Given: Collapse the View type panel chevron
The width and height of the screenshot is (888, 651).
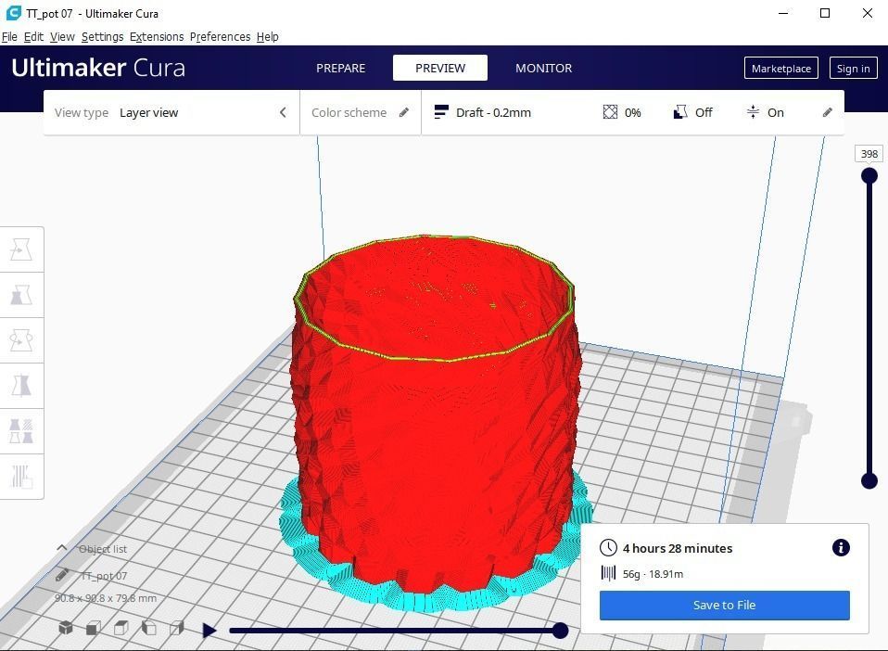Looking at the screenshot, I should pos(283,112).
